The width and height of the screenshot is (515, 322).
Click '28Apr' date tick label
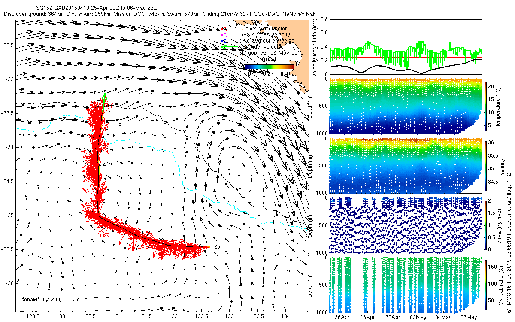(367, 317)
